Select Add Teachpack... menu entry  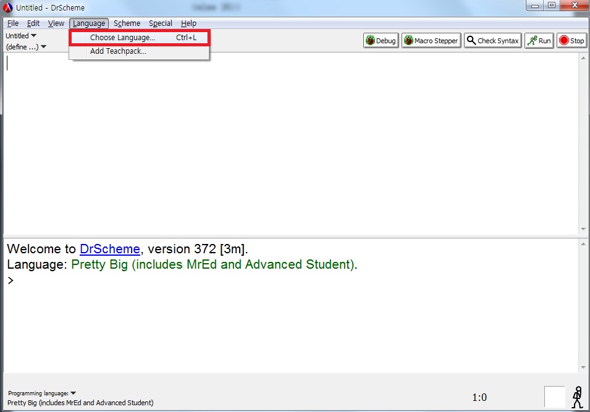click(x=118, y=51)
